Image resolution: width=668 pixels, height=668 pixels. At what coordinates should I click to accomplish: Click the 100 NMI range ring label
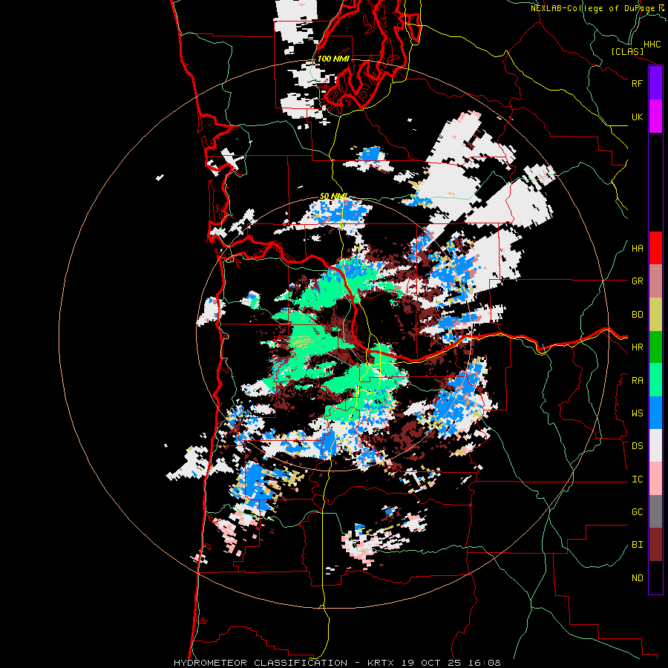tap(333, 59)
